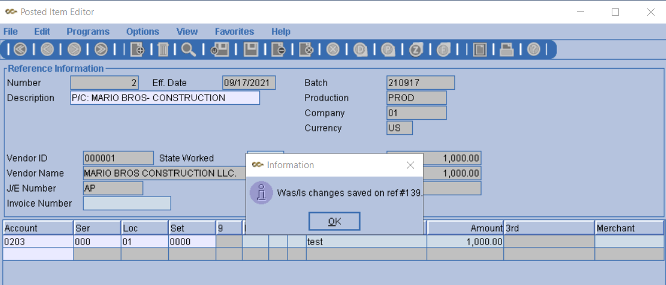
Task: Click the Company field 01
Action: (x=416, y=113)
